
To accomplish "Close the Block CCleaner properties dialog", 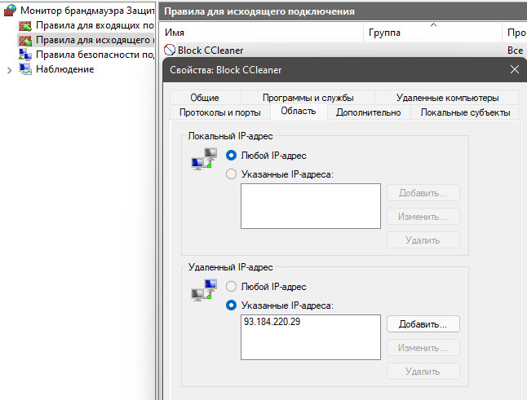I will pyautogui.click(x=515, y=69).
